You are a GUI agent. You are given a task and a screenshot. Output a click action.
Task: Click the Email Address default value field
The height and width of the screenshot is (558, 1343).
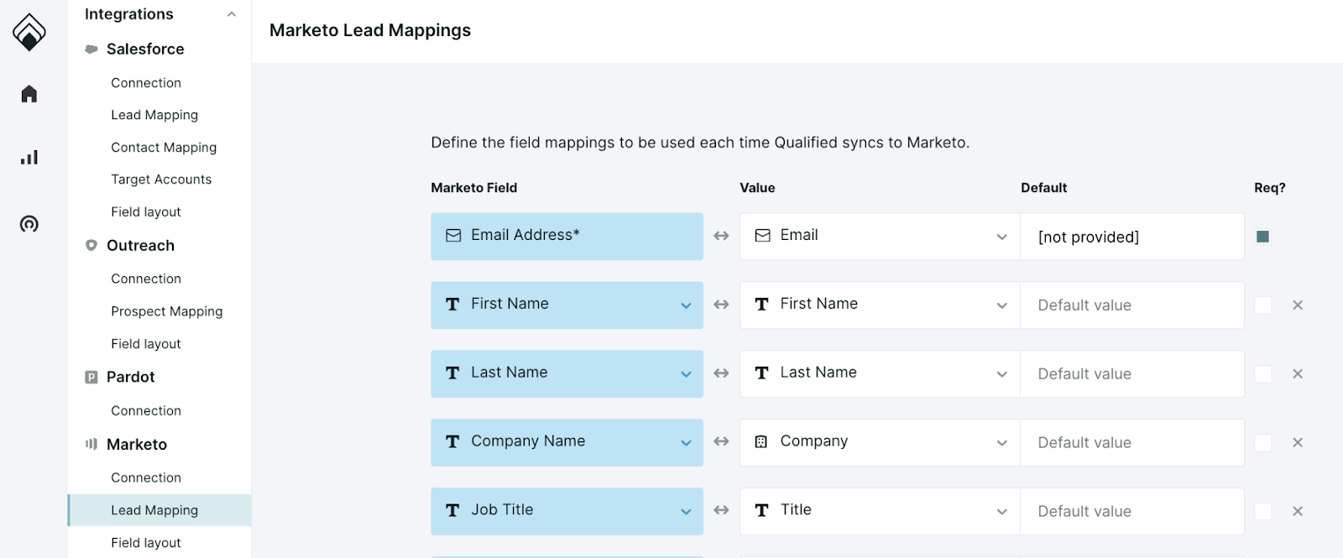tap(1132, 237)
